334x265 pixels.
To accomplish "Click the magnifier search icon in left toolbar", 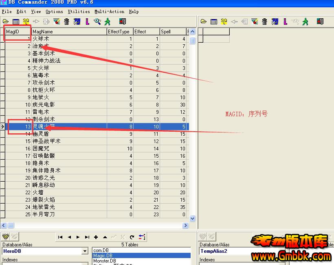I will pyautogui.click(x=97, y=22).
